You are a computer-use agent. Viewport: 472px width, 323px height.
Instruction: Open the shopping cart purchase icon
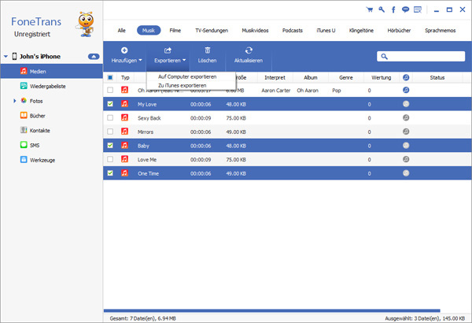tap(370, 9)
